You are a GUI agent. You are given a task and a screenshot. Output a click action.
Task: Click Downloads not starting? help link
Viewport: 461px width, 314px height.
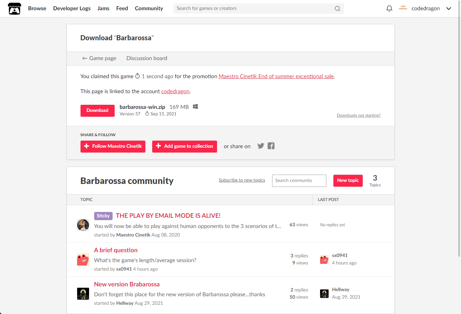[359, 115]
